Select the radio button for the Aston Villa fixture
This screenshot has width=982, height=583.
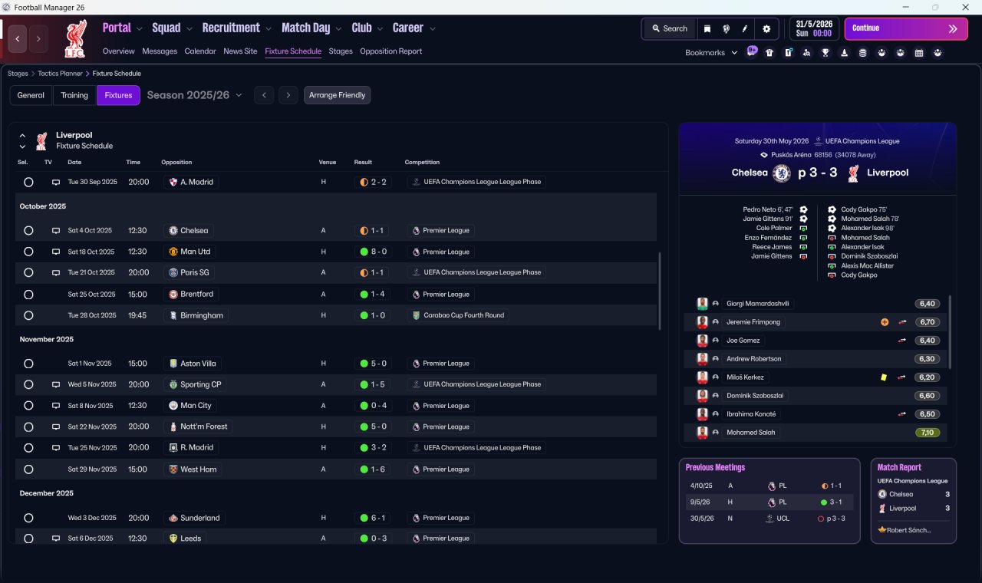click(x=28, y=364)
